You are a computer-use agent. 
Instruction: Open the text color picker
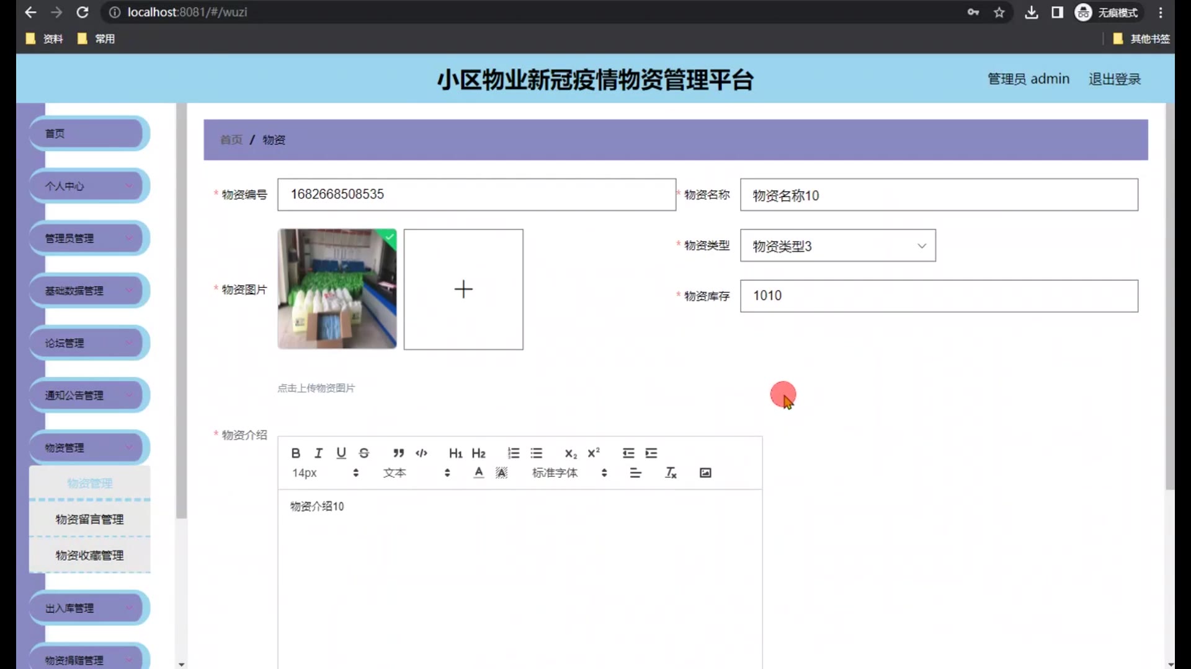(478, 473)
